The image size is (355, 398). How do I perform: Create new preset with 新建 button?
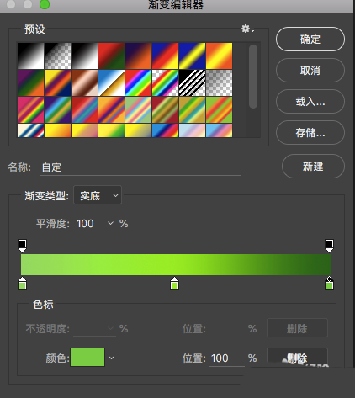pyautogui.click(x=313, y=167)
